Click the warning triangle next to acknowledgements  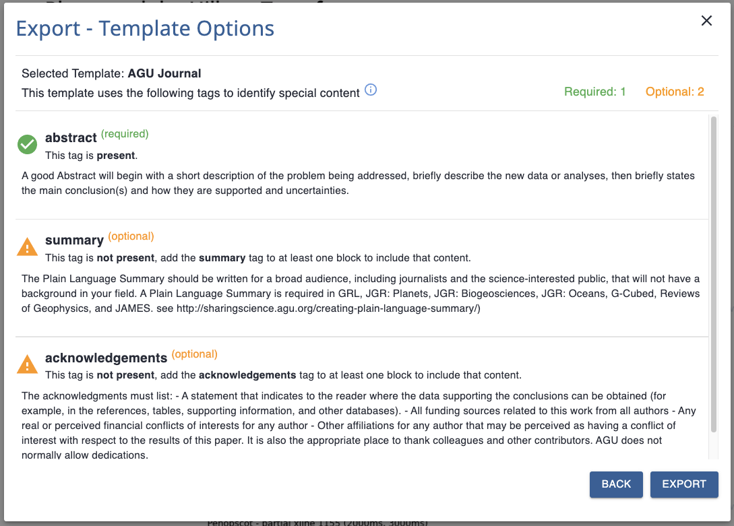click(x=27, y=364)
